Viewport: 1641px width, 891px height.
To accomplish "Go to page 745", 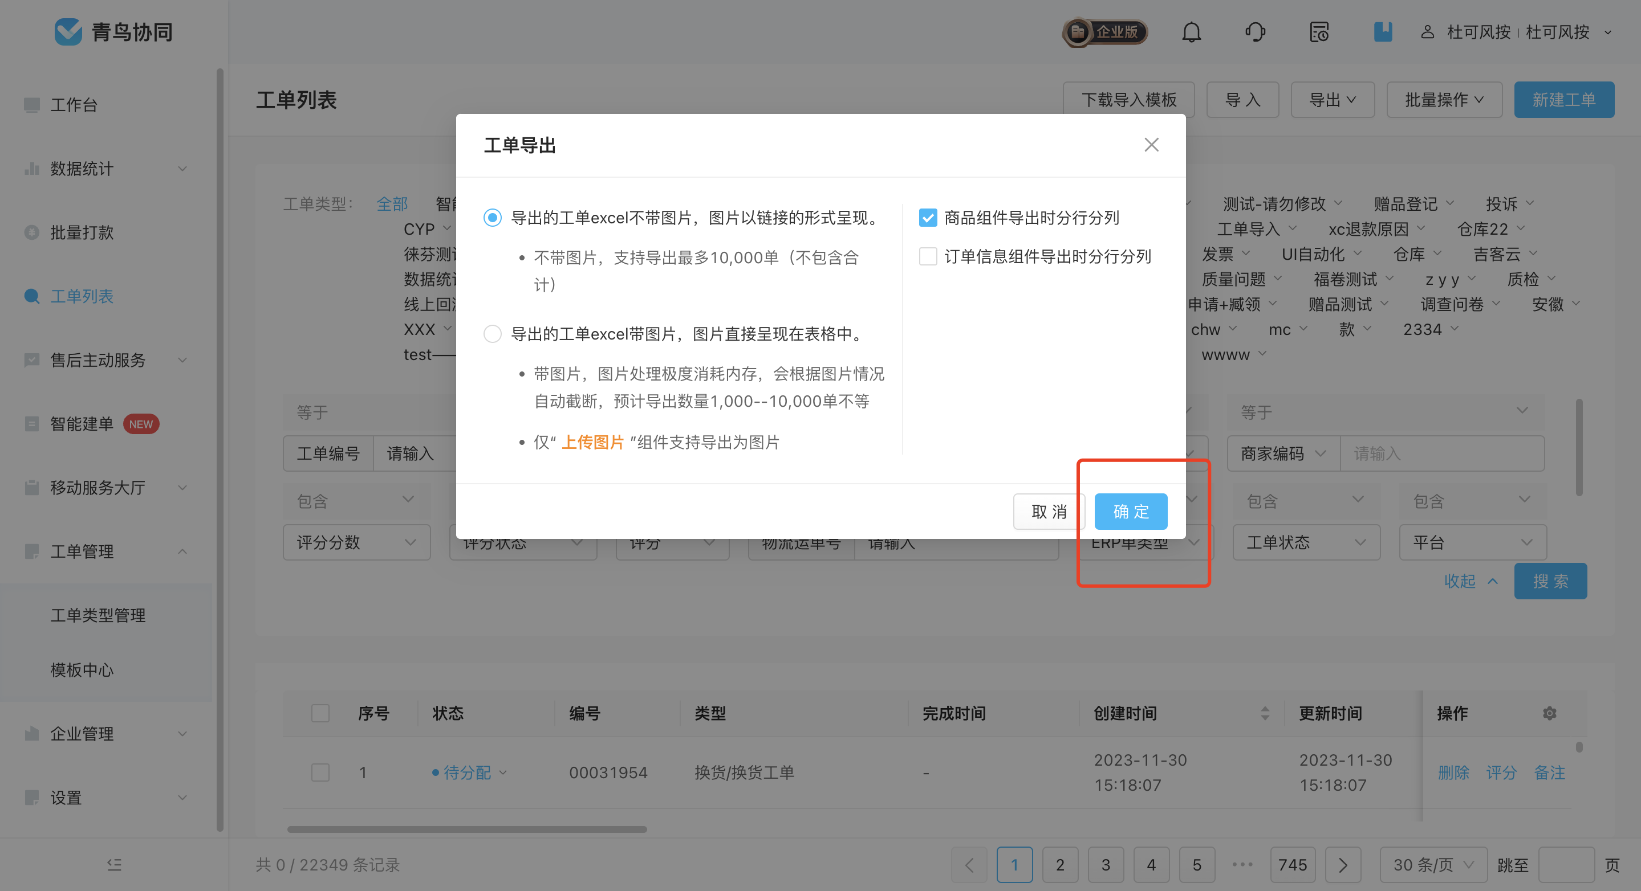I will (1293, 864).
